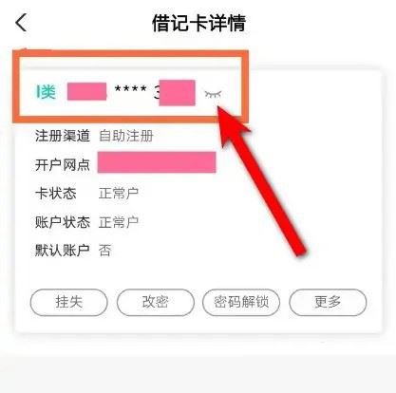Expand the 更多 options

point(328,302)
